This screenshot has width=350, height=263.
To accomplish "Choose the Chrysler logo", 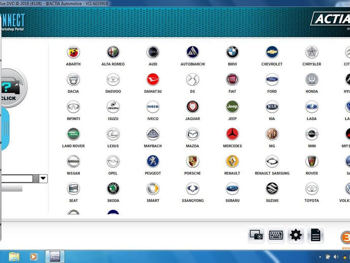I will pyautogui.click(x=311, y=52).
